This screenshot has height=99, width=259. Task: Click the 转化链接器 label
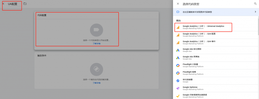pos(188,79)
